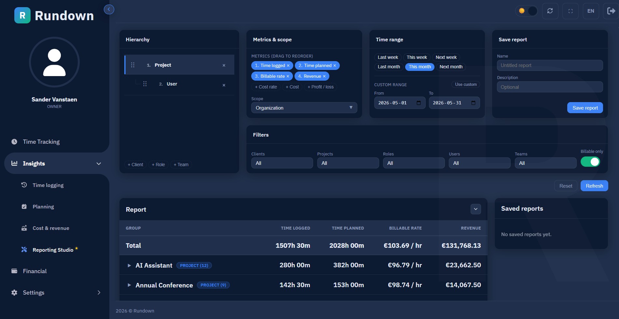The image size is (619, 319).
Task: Click the blue Refresh button
Action: (x=594, y=186)
